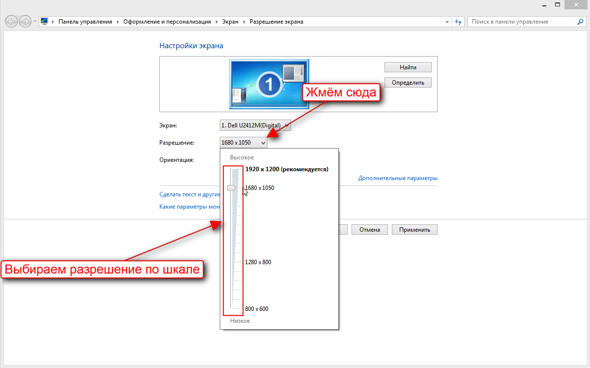
Task: Go back using the Back arrow button
Action: click(11, 21)
